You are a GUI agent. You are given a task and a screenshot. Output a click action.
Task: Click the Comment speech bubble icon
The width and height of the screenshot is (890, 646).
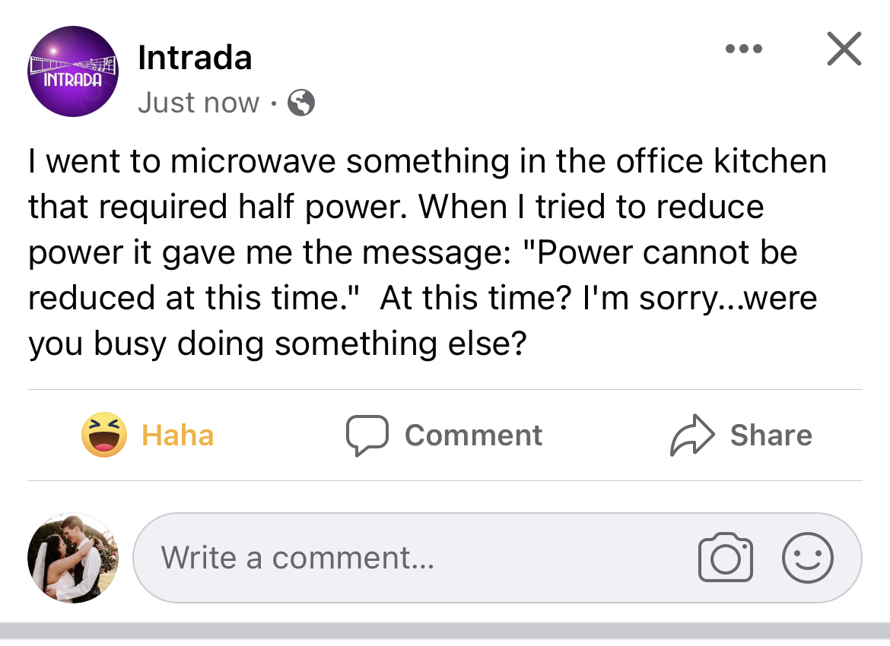pos(368,435)
